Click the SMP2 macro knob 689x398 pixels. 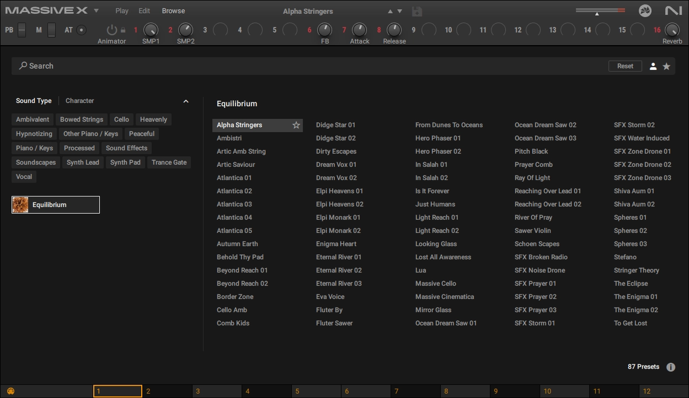click(x=186, y=30)
